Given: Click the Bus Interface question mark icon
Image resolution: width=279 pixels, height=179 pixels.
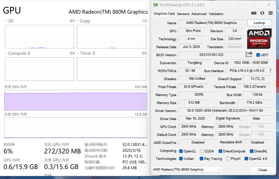Looking at the screenshot, I should (270, 71).
